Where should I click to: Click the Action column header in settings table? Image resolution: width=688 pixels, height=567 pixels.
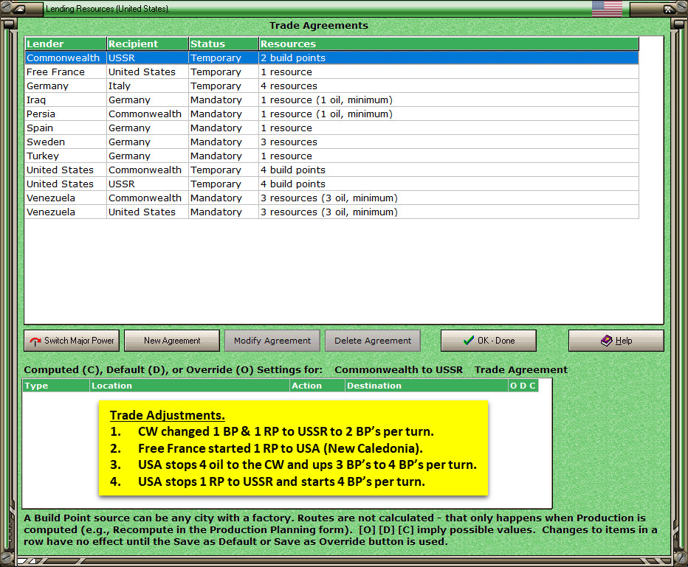click(x=317, y=386)
